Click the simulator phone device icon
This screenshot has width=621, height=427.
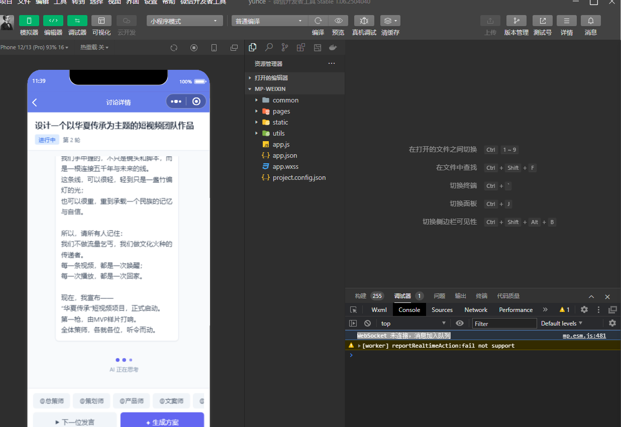coord(214,48)
